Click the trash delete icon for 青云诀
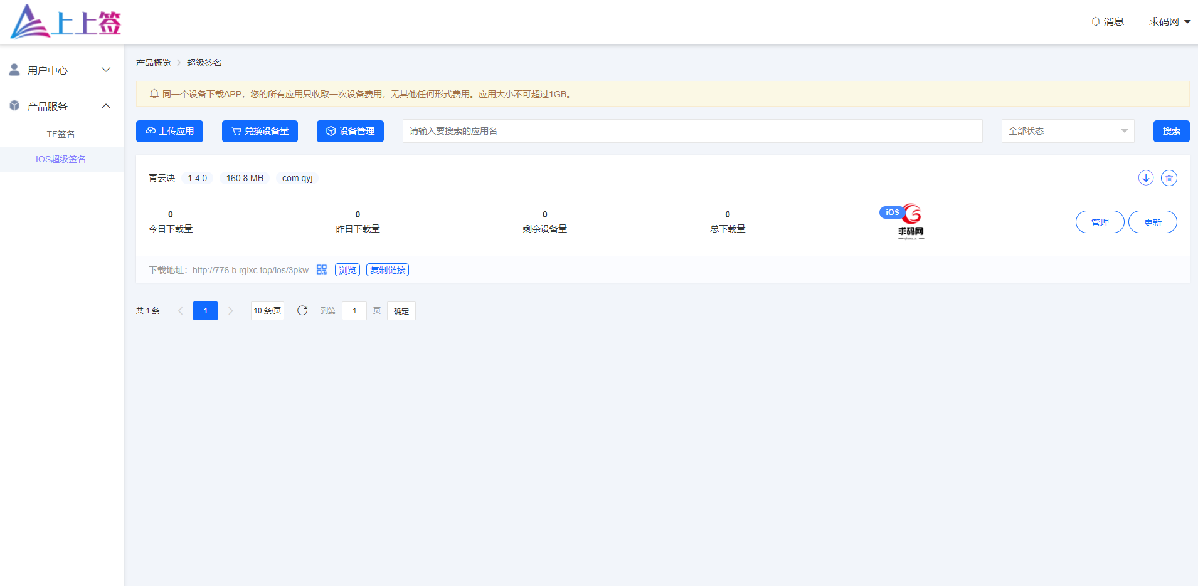This screenshot has width=1198, height=586. click(x=1169, y=178)
